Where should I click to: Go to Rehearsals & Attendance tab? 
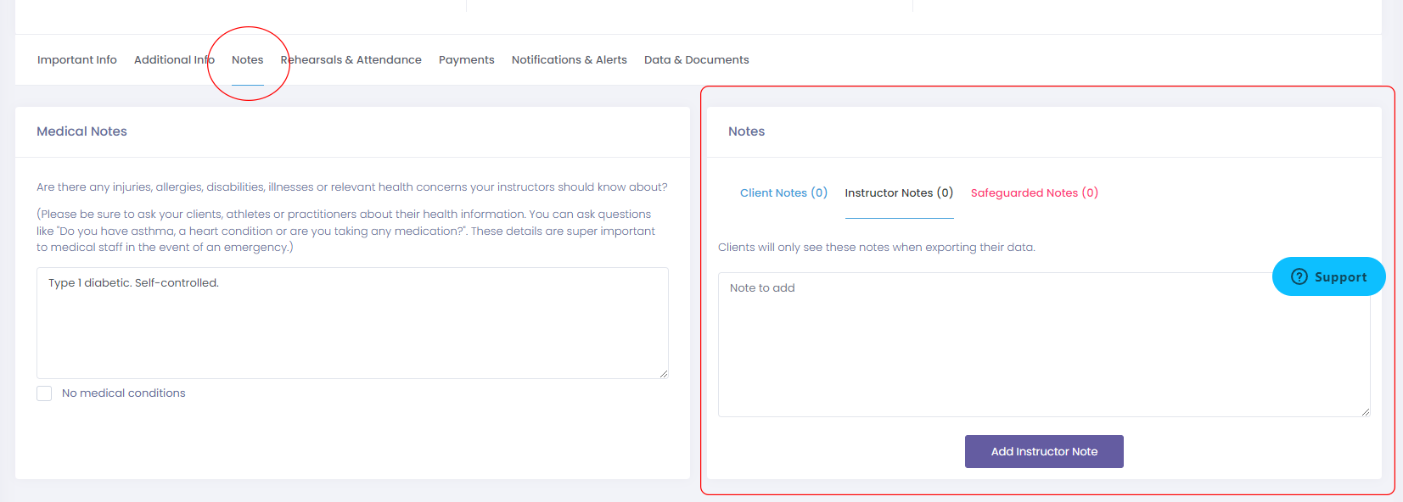tap(351, 60)
